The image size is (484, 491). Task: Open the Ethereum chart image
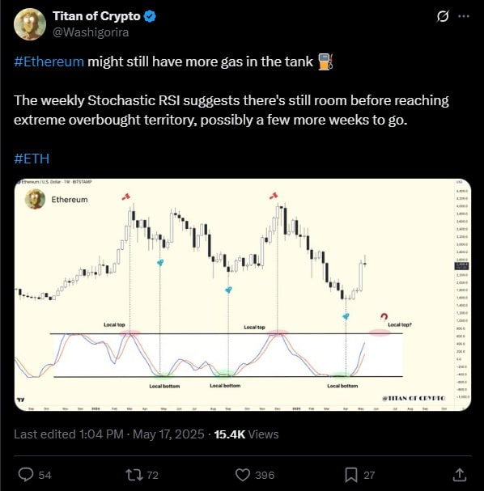point(243,294)
